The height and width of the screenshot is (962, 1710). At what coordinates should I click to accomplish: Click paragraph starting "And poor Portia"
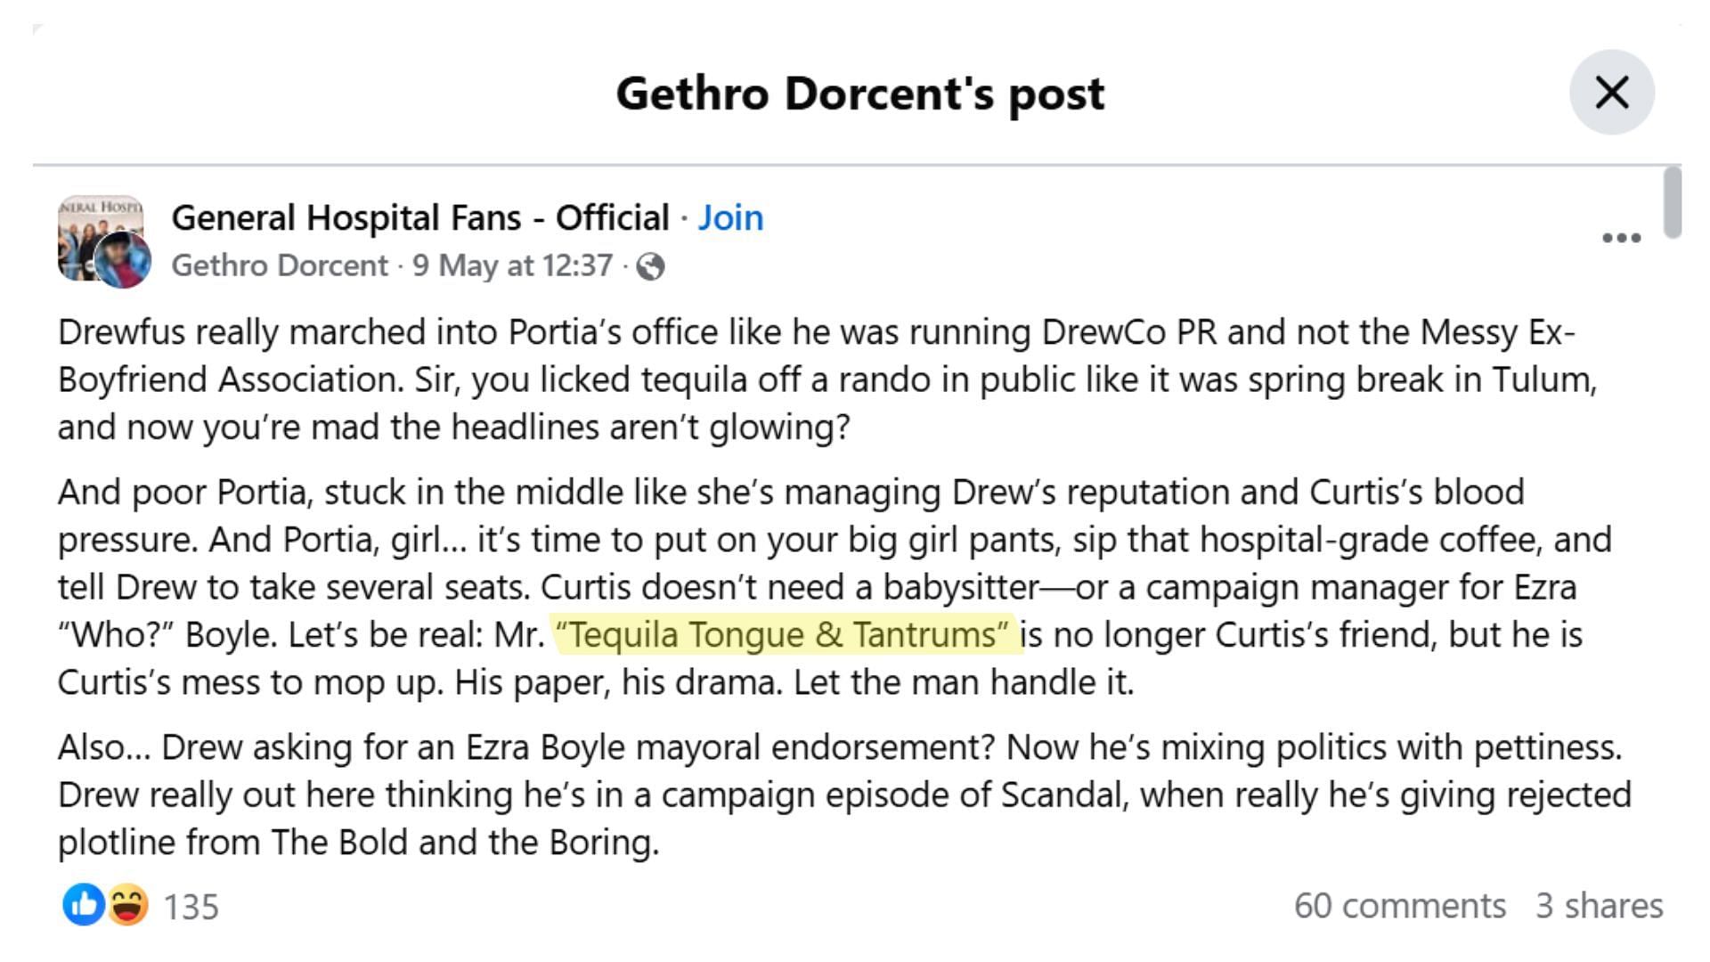pos(835,587)
